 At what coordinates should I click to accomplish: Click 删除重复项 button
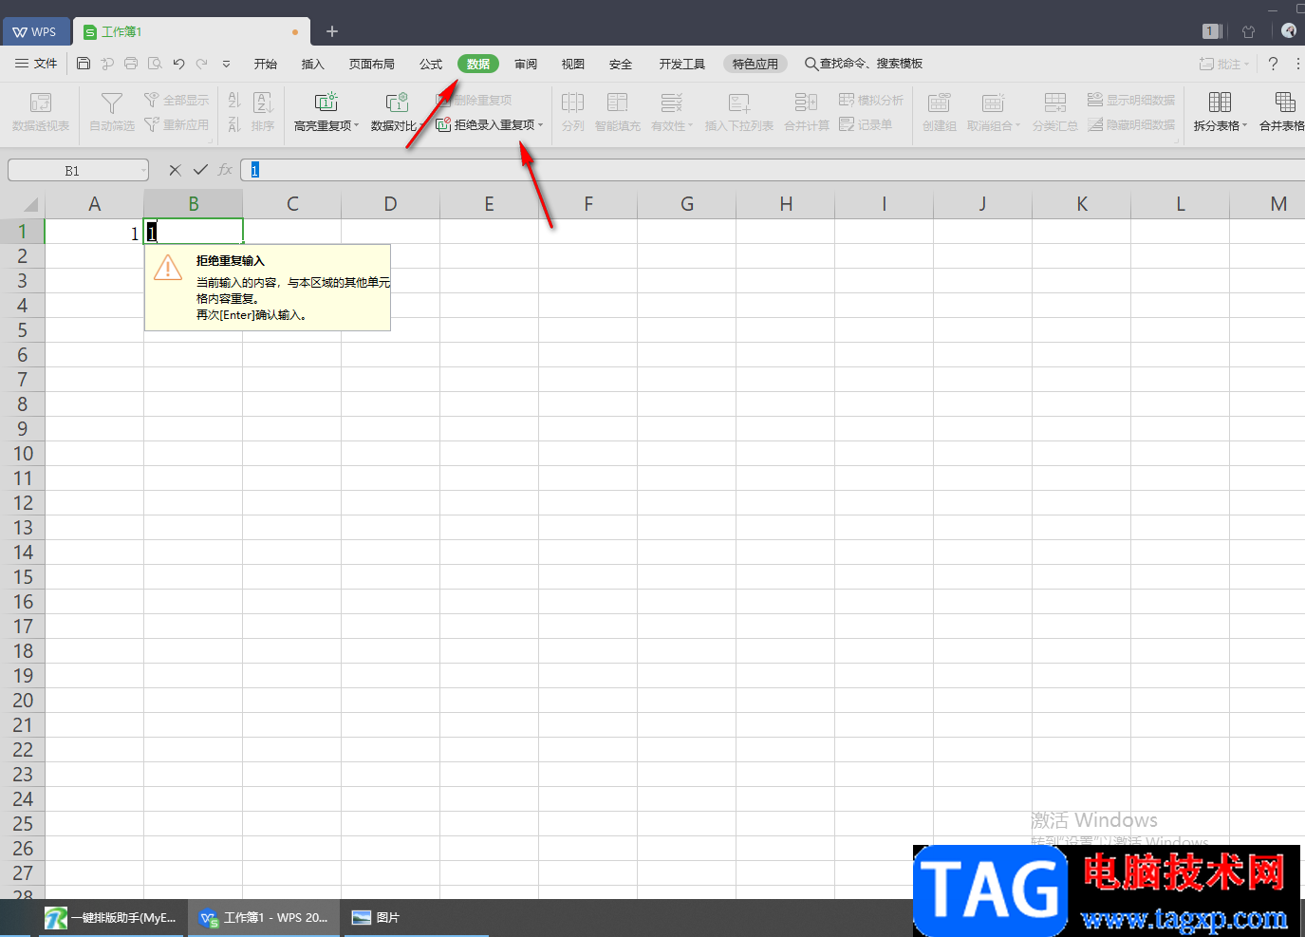pos(475,100)
